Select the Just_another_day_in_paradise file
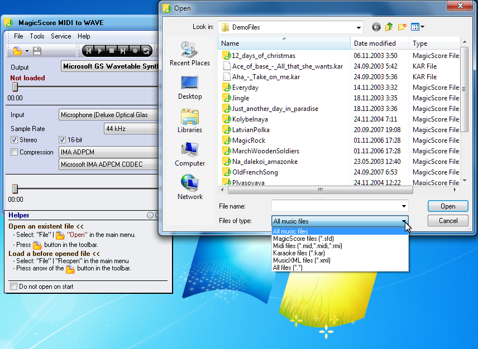This screenshot has height=349, width=478. tap(270, 109)
